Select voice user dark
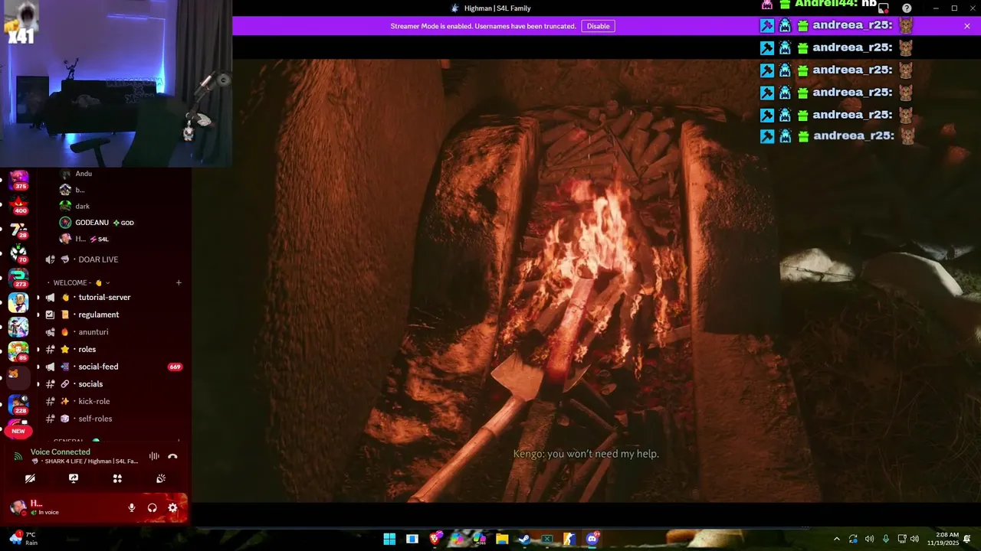 tap(83, 206)
